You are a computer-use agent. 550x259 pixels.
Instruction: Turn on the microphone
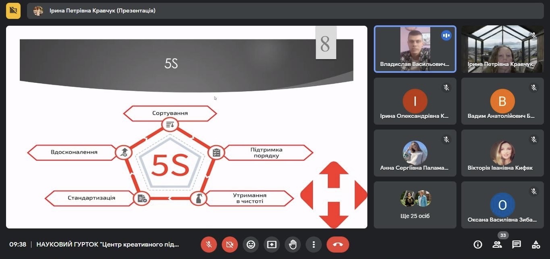(x=209, y=244)
